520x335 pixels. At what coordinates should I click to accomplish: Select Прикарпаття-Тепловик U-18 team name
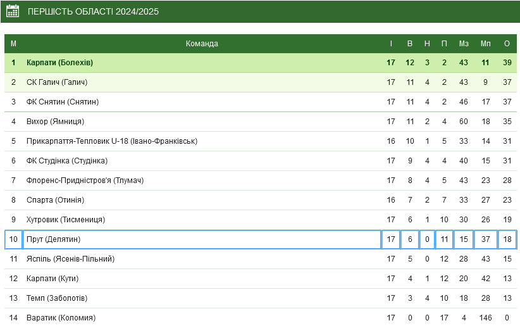tap(112, 141)
